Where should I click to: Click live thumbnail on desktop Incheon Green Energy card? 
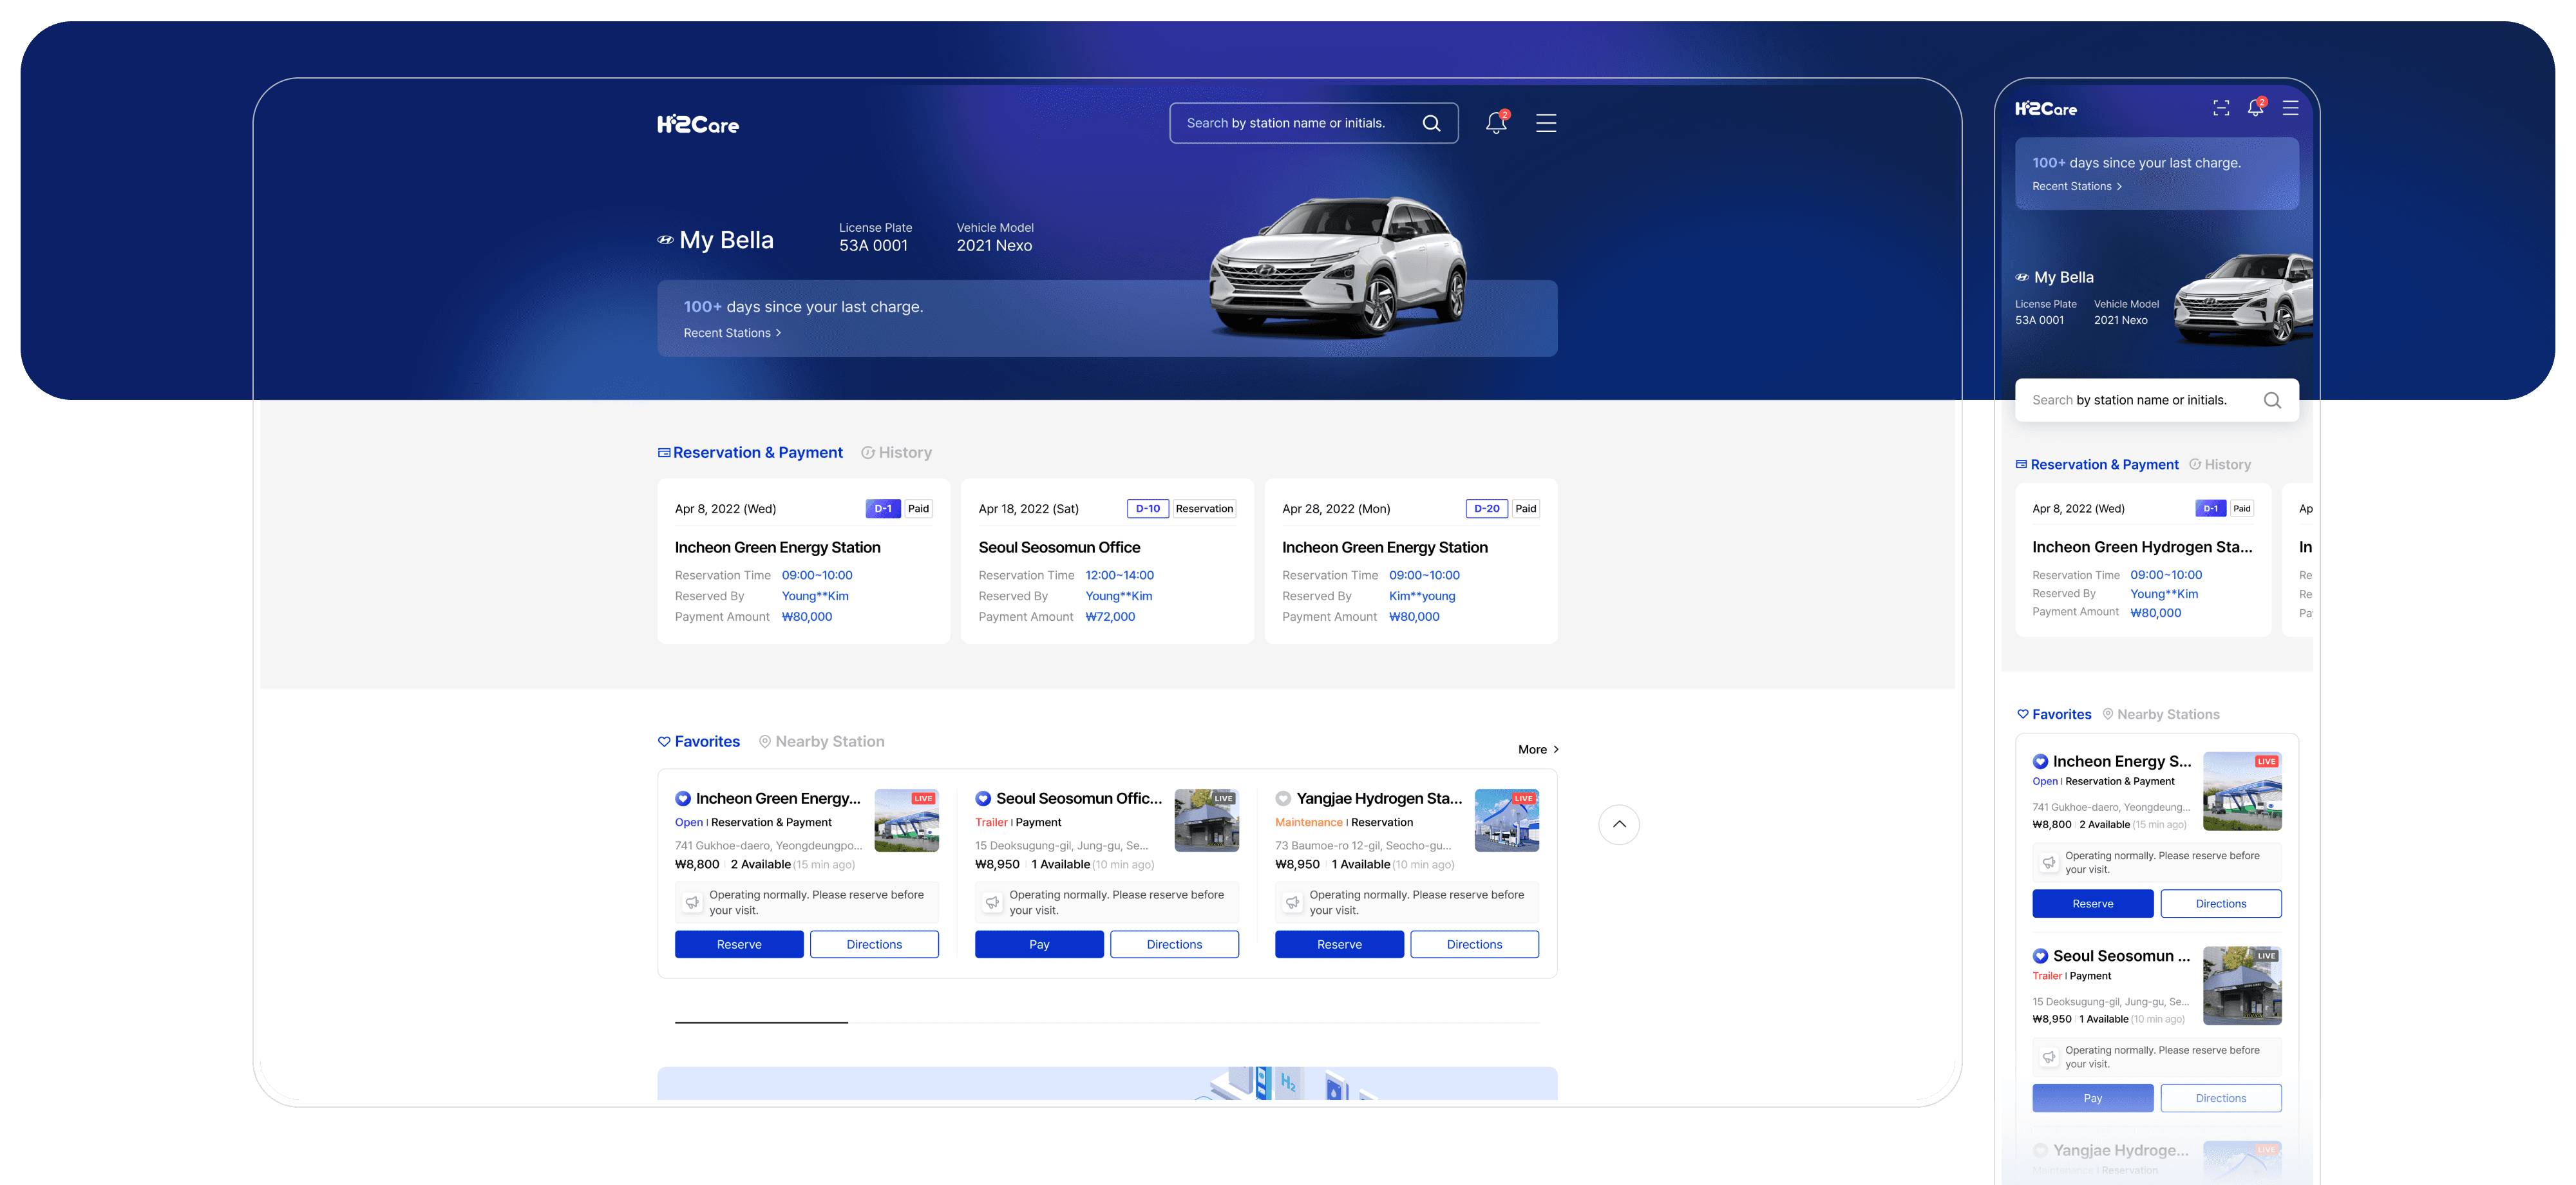click(906, 820)
